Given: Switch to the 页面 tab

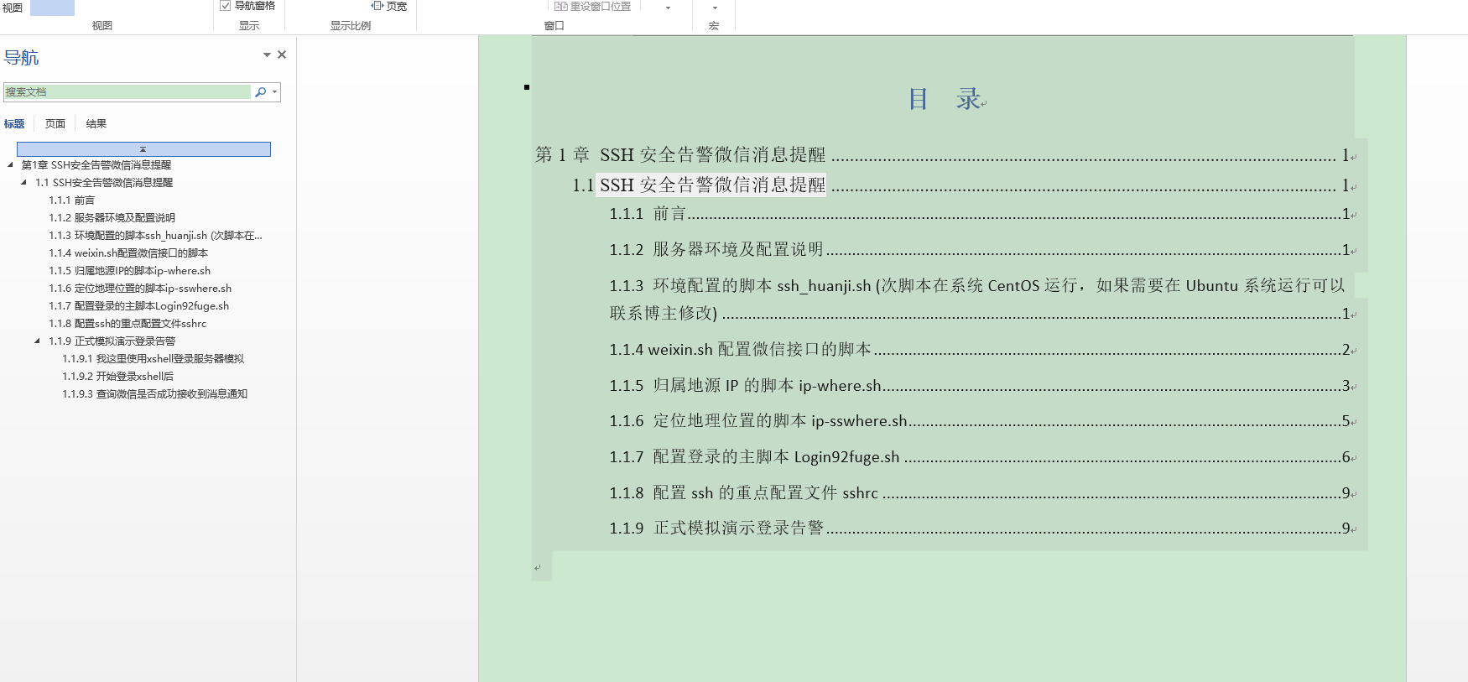Looking at the screenshot, I should 55,124.
